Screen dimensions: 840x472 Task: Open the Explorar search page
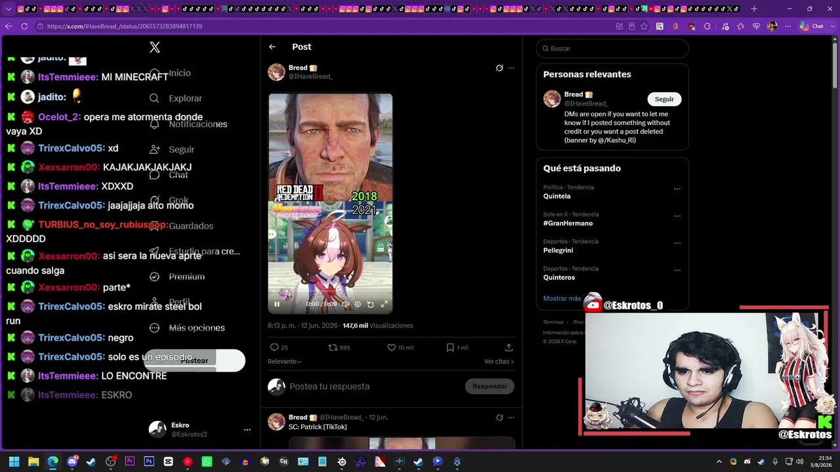176,98
